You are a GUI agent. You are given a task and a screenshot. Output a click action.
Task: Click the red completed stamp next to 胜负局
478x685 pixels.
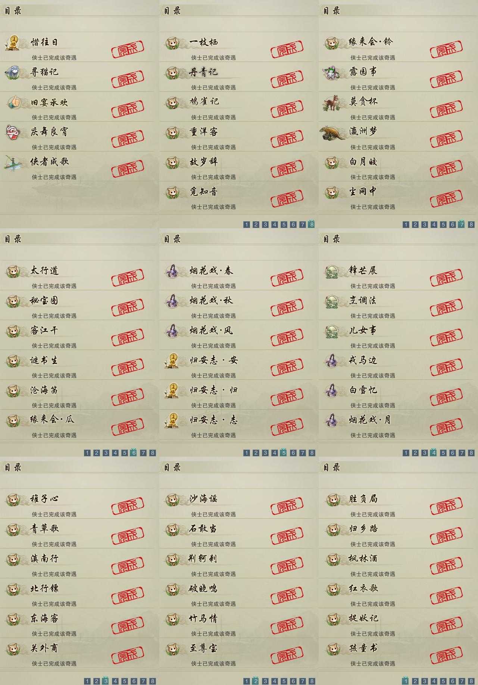(x=446, y=507)
